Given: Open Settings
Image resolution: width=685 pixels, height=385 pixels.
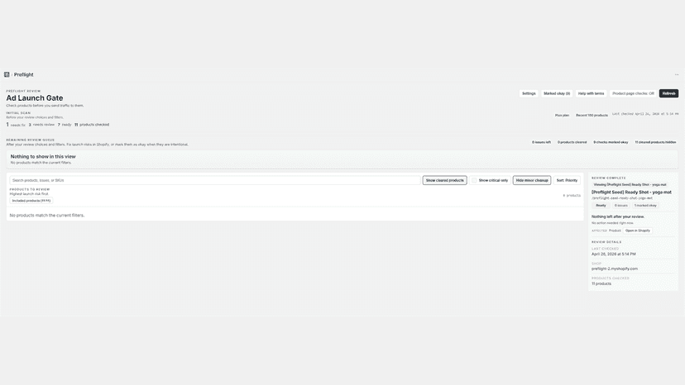Looking at the screenshot, I should 529,93.
